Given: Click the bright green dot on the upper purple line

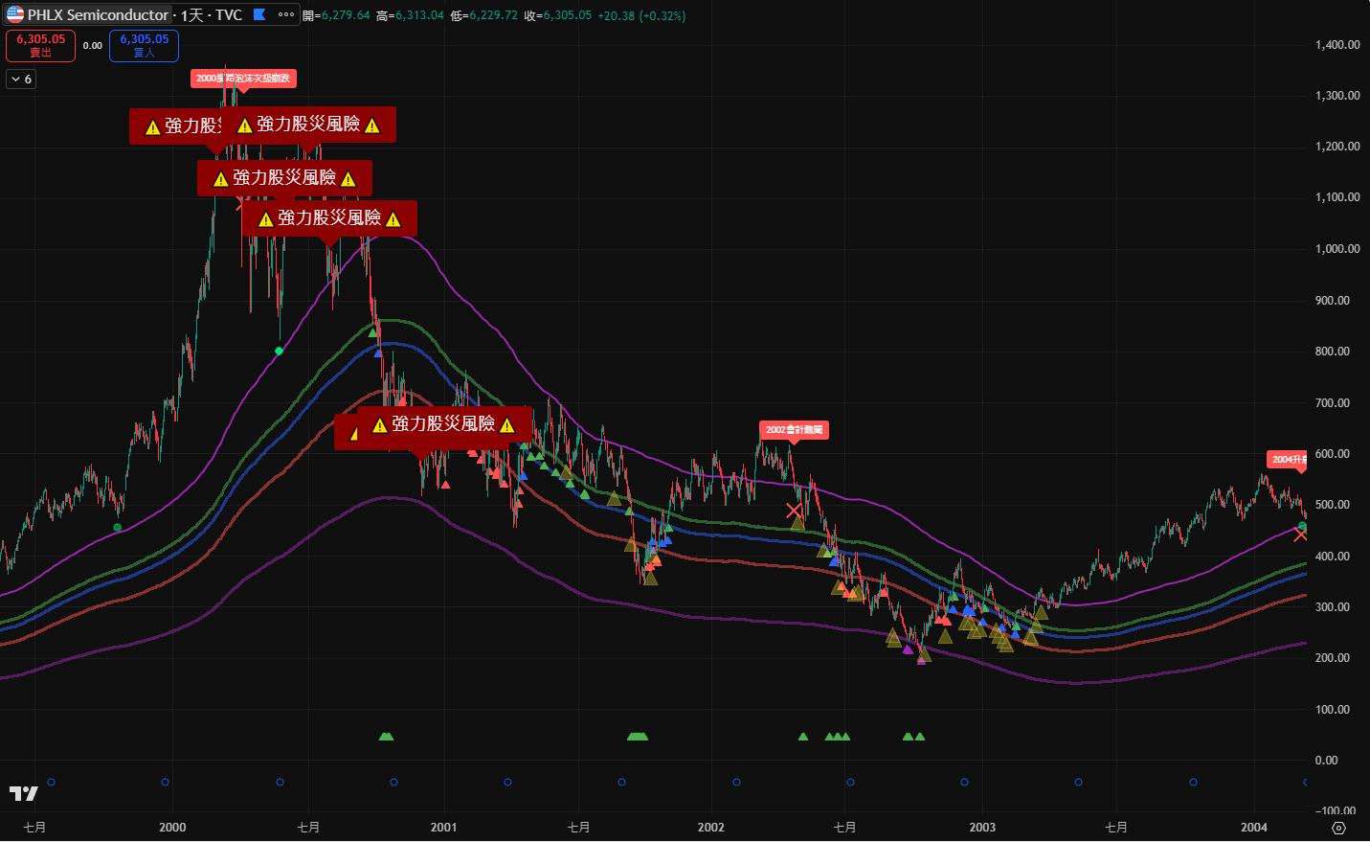Looking at the screenshot, I should 279,351.
